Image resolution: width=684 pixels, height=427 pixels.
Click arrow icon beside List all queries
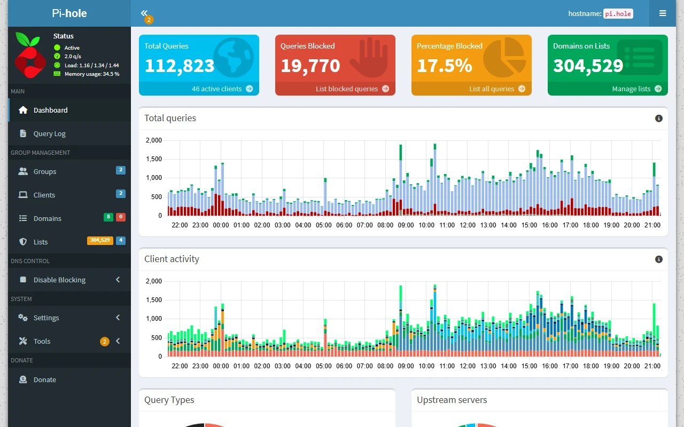(522, 89)
